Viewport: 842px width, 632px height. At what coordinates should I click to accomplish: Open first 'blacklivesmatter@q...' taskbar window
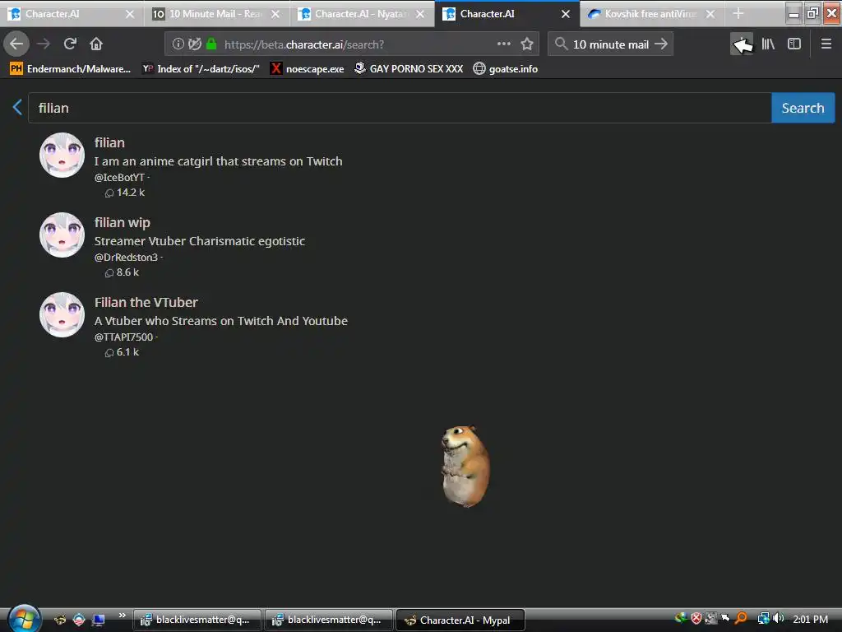(197, 620)
